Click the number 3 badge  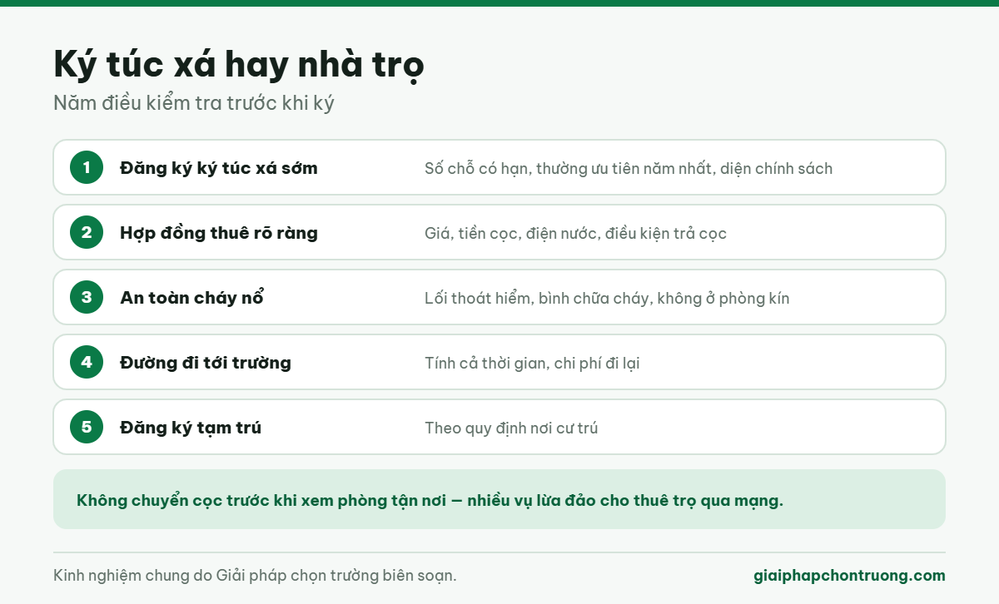87,297
